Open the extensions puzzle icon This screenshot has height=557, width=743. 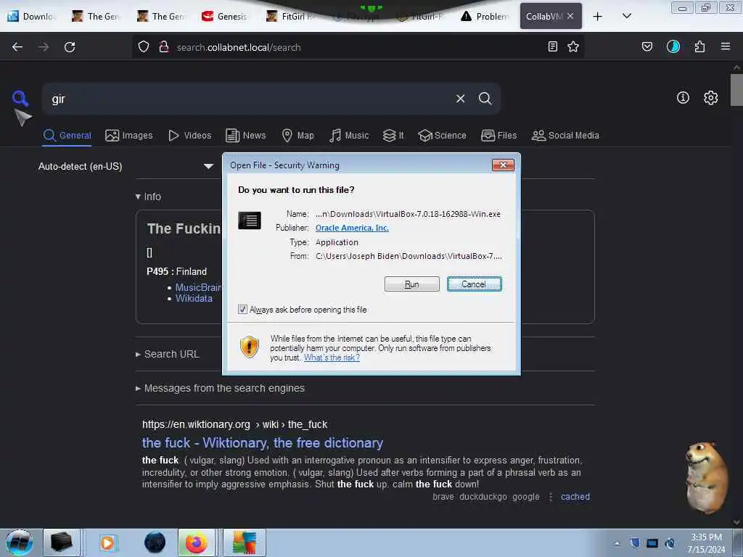coord(699,46)
